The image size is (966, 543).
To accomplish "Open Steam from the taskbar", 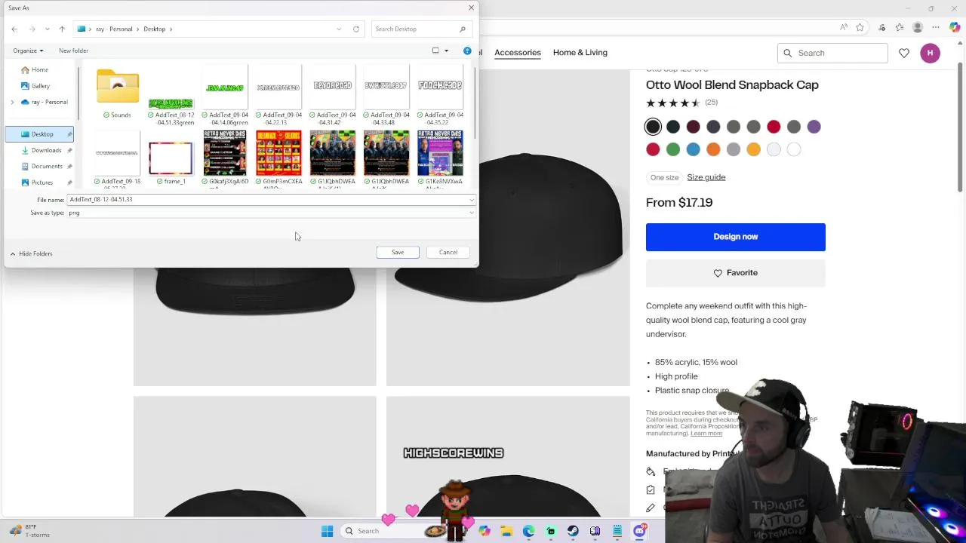I will (x=573, y=531).
